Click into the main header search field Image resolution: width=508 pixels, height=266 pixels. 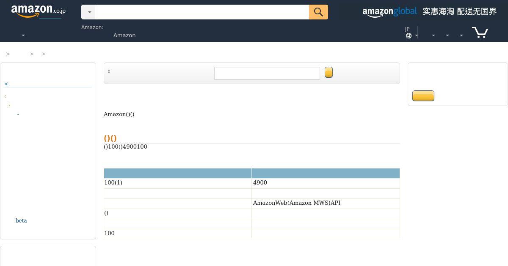coord(202,12)
